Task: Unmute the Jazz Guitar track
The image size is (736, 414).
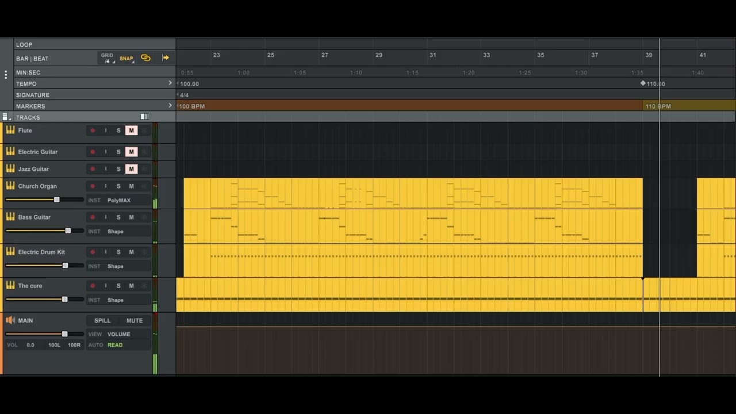Action: pos(131,169)
